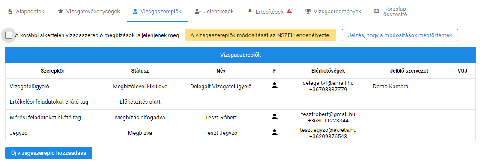Screen dimensions: 484x166
Task: Toggle showing earlier unsuccessful assignments checkbox
Action: click(x=9, y=35)
